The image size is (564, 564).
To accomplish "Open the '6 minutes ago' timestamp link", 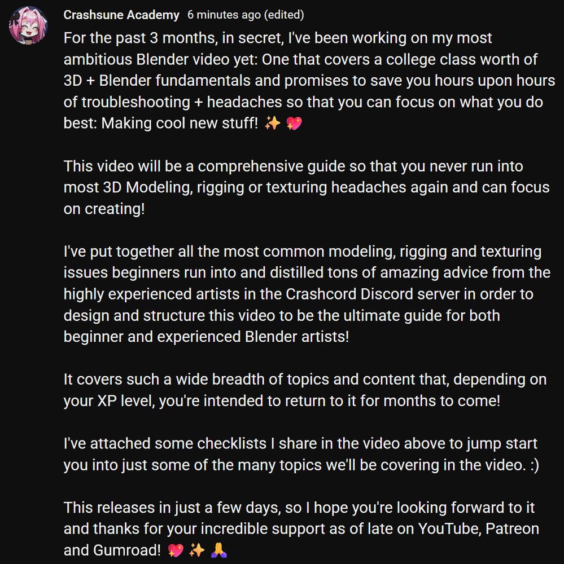I will [224, 15].
